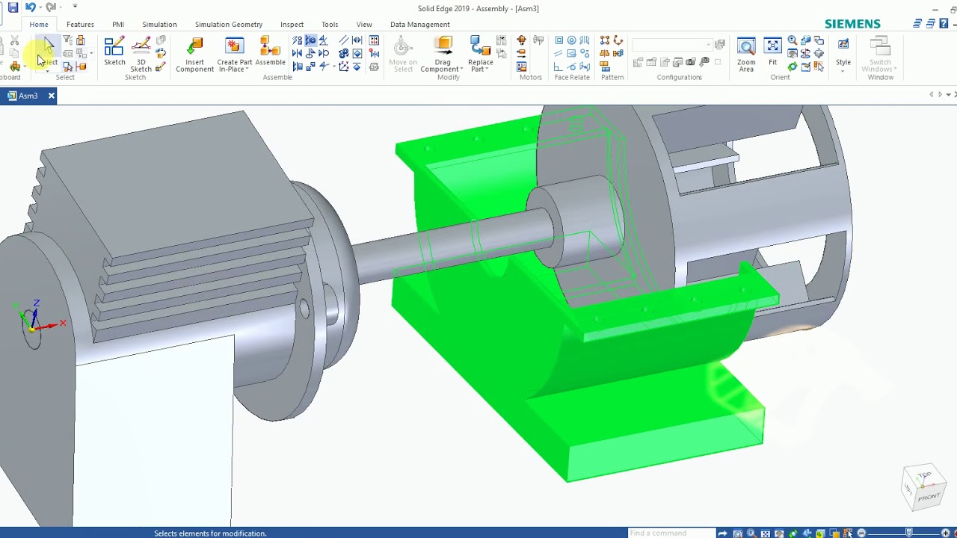The image size is (957, 538).
Task: Click the zoom slider handle in status bar
Action: pos(909,533)
